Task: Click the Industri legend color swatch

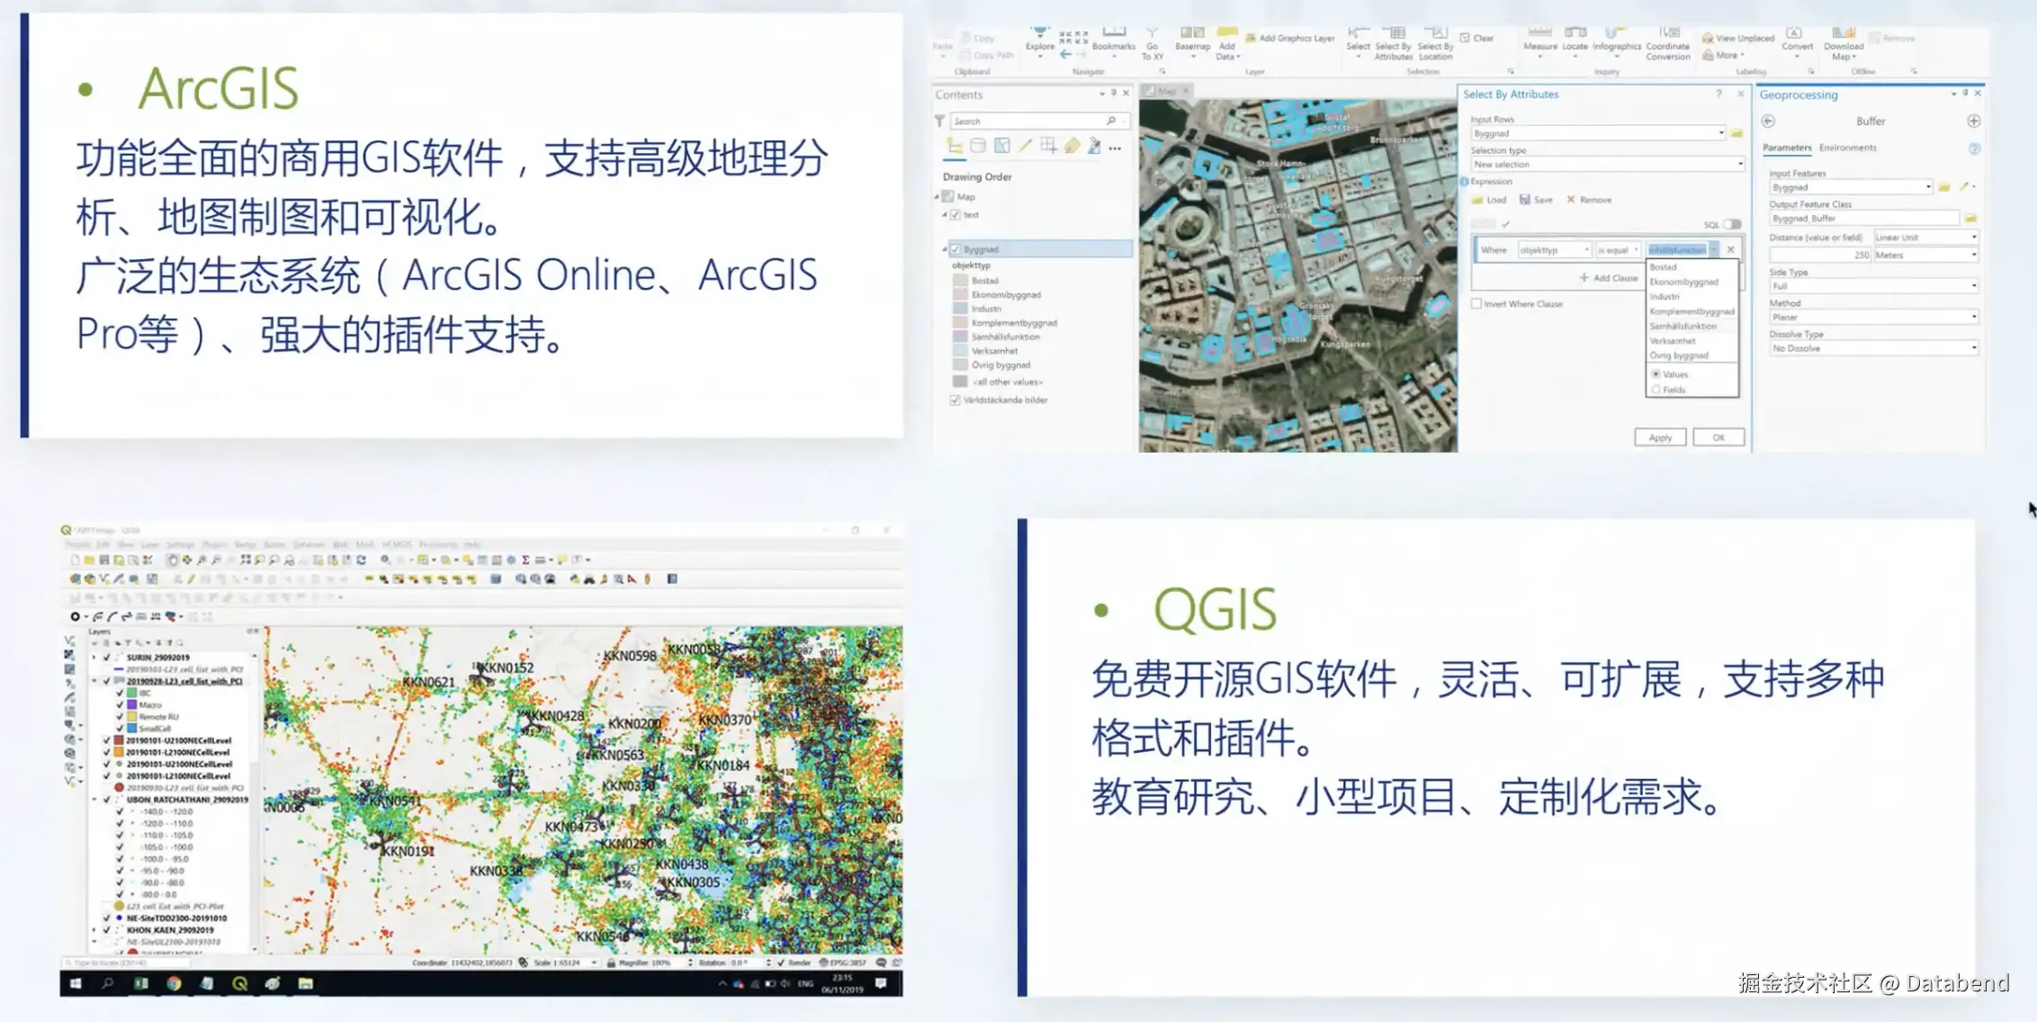Action: tap(960, 309)
